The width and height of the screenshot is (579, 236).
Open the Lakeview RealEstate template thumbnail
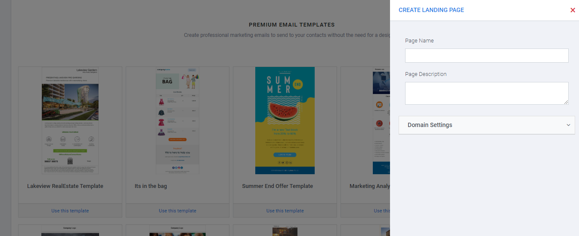point(70,121)
